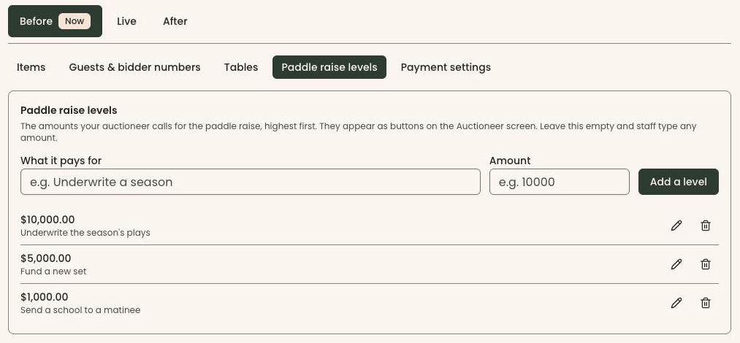
Task: Select the Paddle raise levels tab
Action: tap(329, 67)
